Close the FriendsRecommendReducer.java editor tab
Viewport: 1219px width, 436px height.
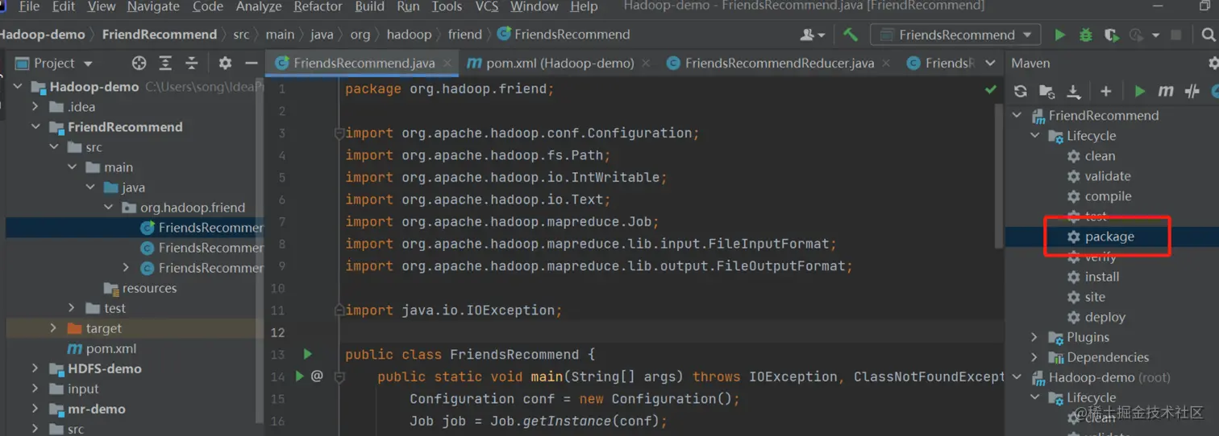click(x=887, y=63)
